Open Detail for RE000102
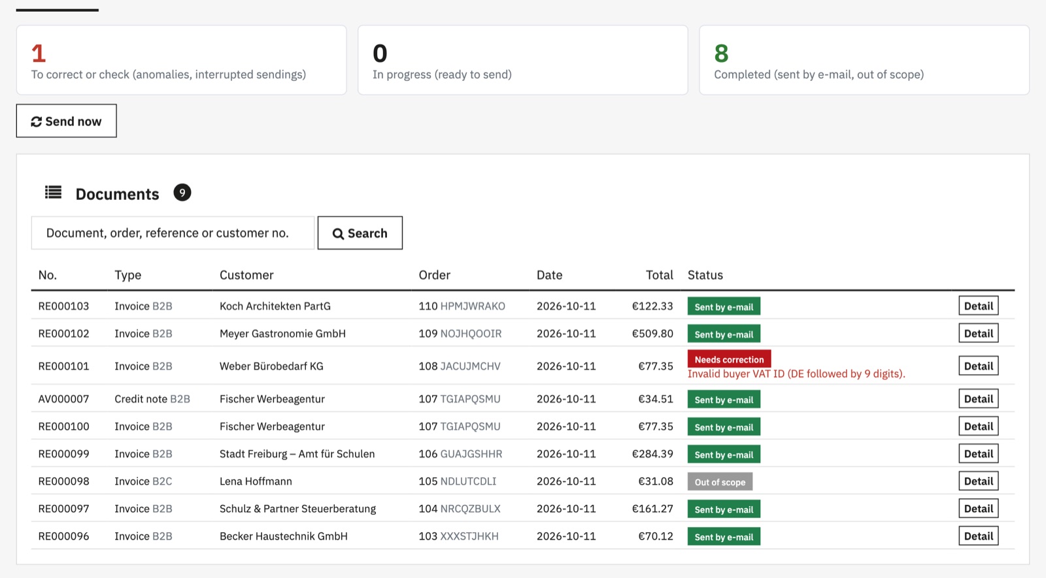This screenshot has height=578, width=1046. (x=978, y=333)
